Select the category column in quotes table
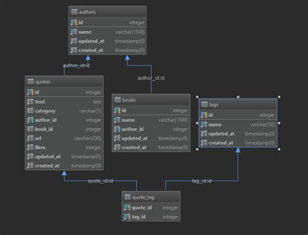This screenshot has width=308, height=235. click(64, 111)
